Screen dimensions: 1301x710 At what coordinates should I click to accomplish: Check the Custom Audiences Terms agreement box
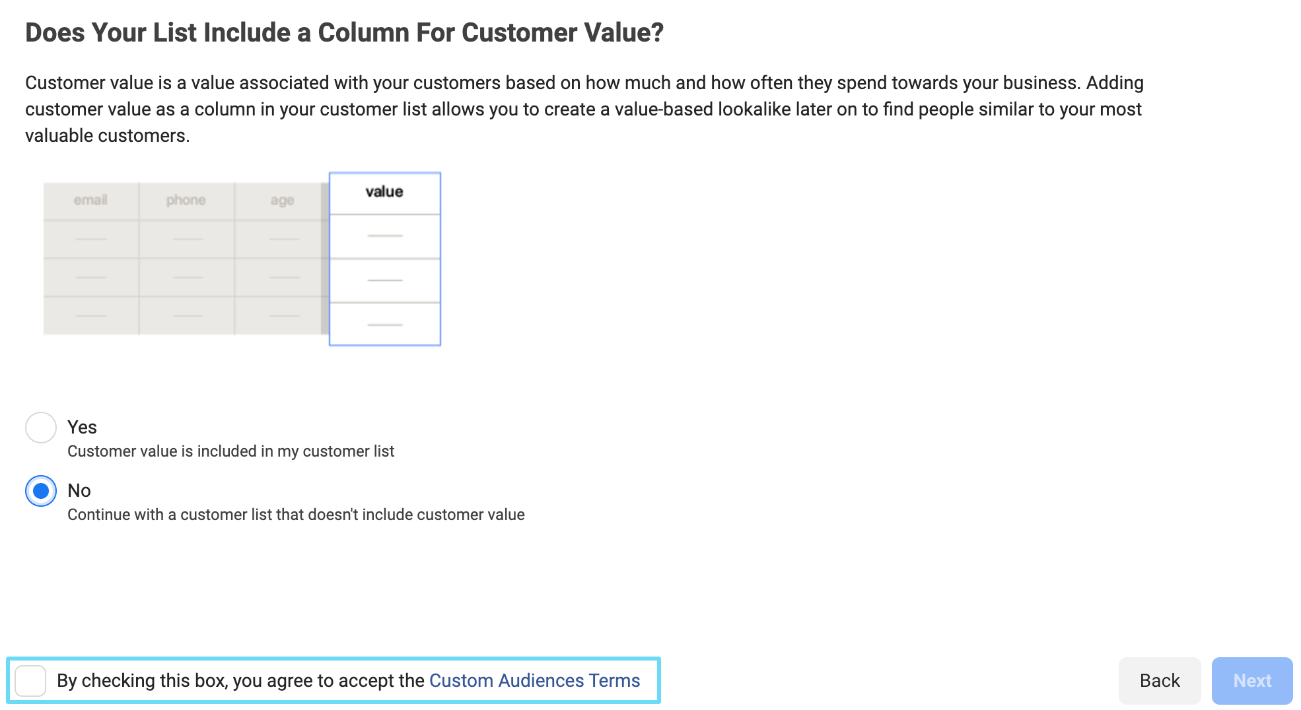[30, 680]
